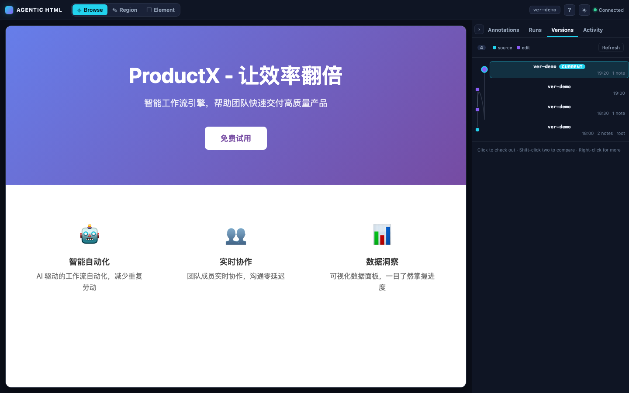Check out the current ver-demo version at 19:20
The height and width of the screenshot is (393, 629).
click(559, 69)
